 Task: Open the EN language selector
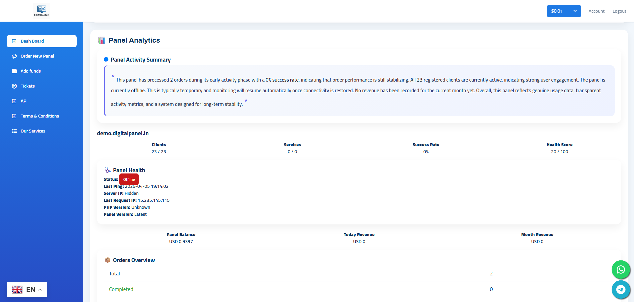pyautogui.click(x=27, y=289)
